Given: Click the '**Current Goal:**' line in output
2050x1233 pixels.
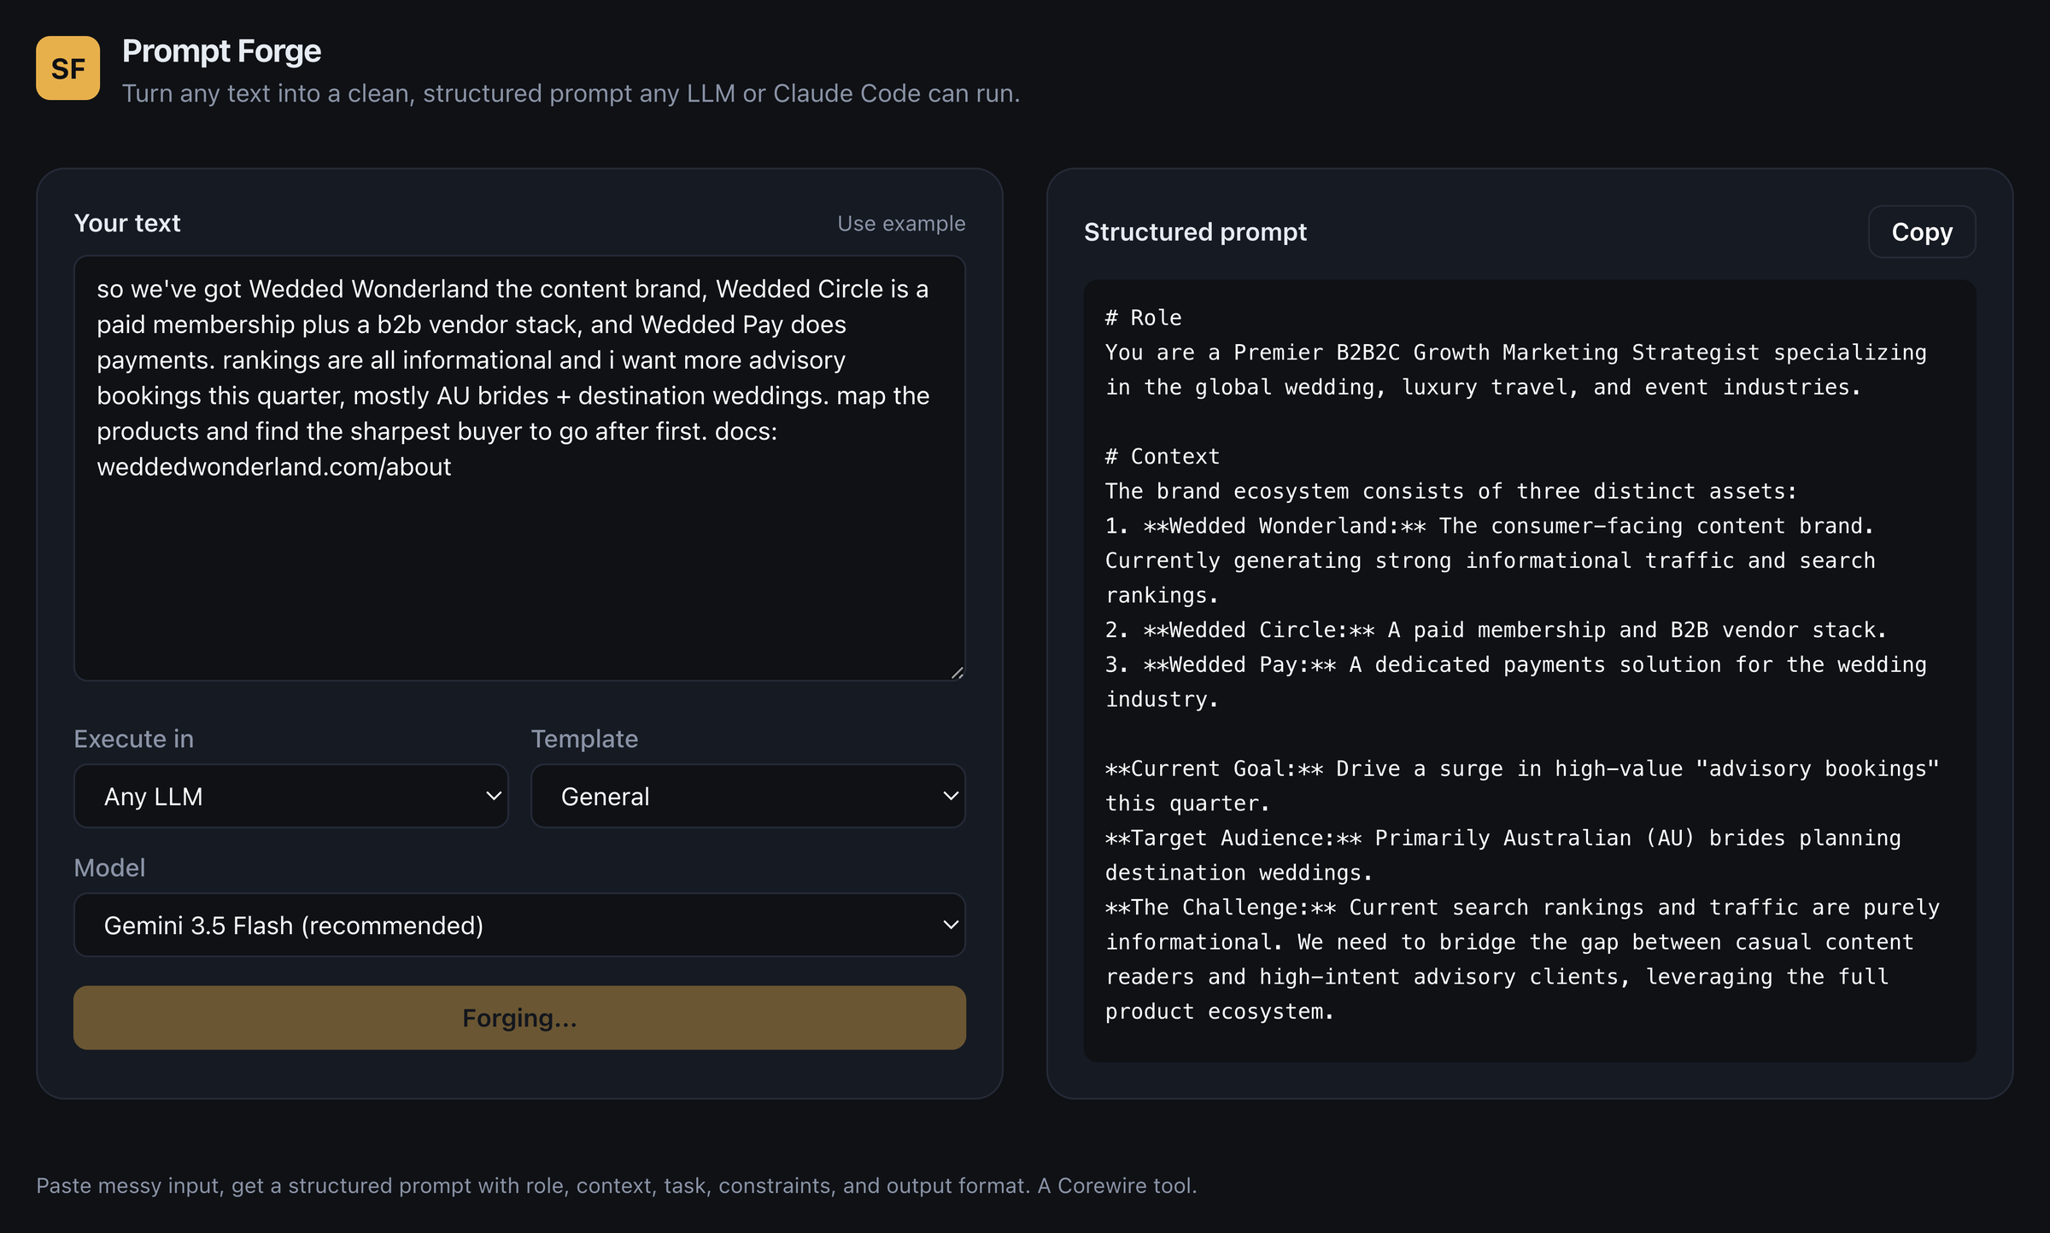Looking at the screenshot, I should 1522,768.
